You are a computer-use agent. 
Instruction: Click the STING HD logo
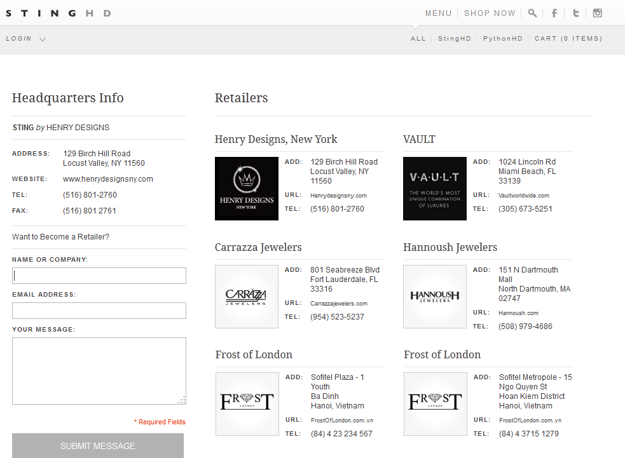(58, 13)
